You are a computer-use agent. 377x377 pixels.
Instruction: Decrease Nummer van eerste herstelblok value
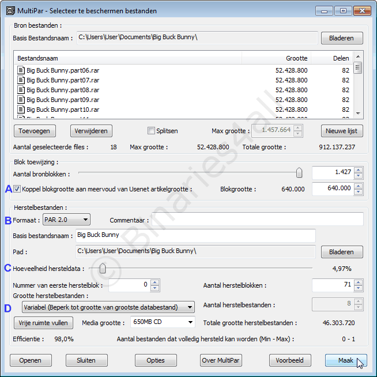click(155, 288)
